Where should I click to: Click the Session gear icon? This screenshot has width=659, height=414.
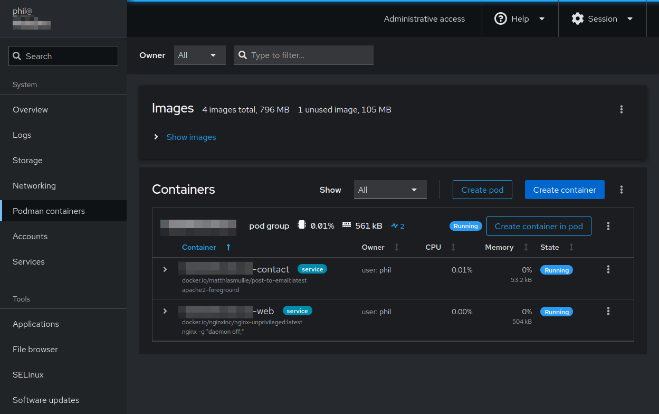point(578,18)
